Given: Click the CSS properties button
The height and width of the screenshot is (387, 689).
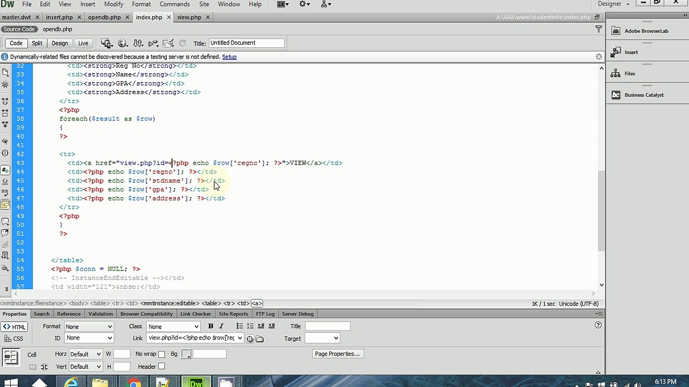Looking at the screenshot, I should pyautogui.click(x=14, y=339).
